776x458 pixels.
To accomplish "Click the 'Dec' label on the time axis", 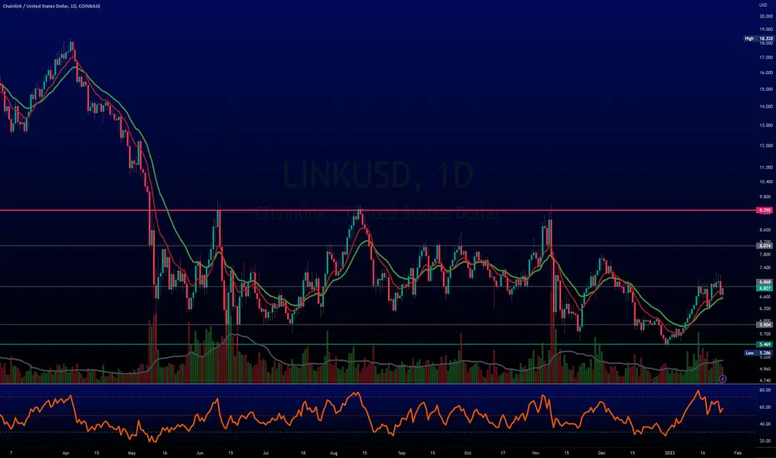I will tap(601, 452).
